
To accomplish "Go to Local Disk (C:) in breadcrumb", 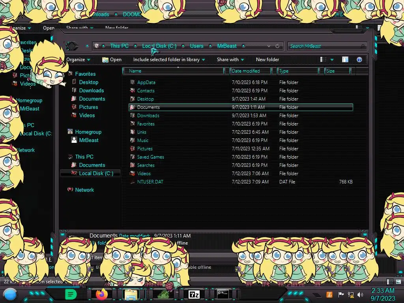I will [x=159, y=46].
